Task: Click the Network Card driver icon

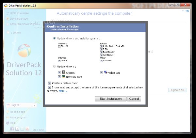Action: [x=64, y=76]
